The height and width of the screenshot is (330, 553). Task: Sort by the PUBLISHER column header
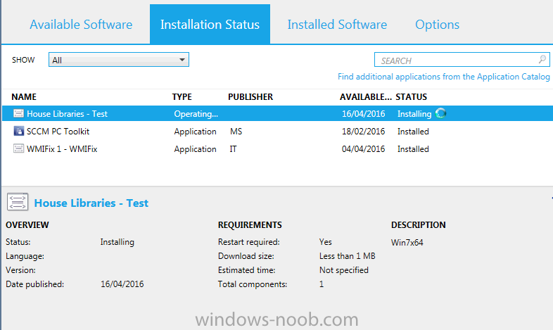point(250,96)
